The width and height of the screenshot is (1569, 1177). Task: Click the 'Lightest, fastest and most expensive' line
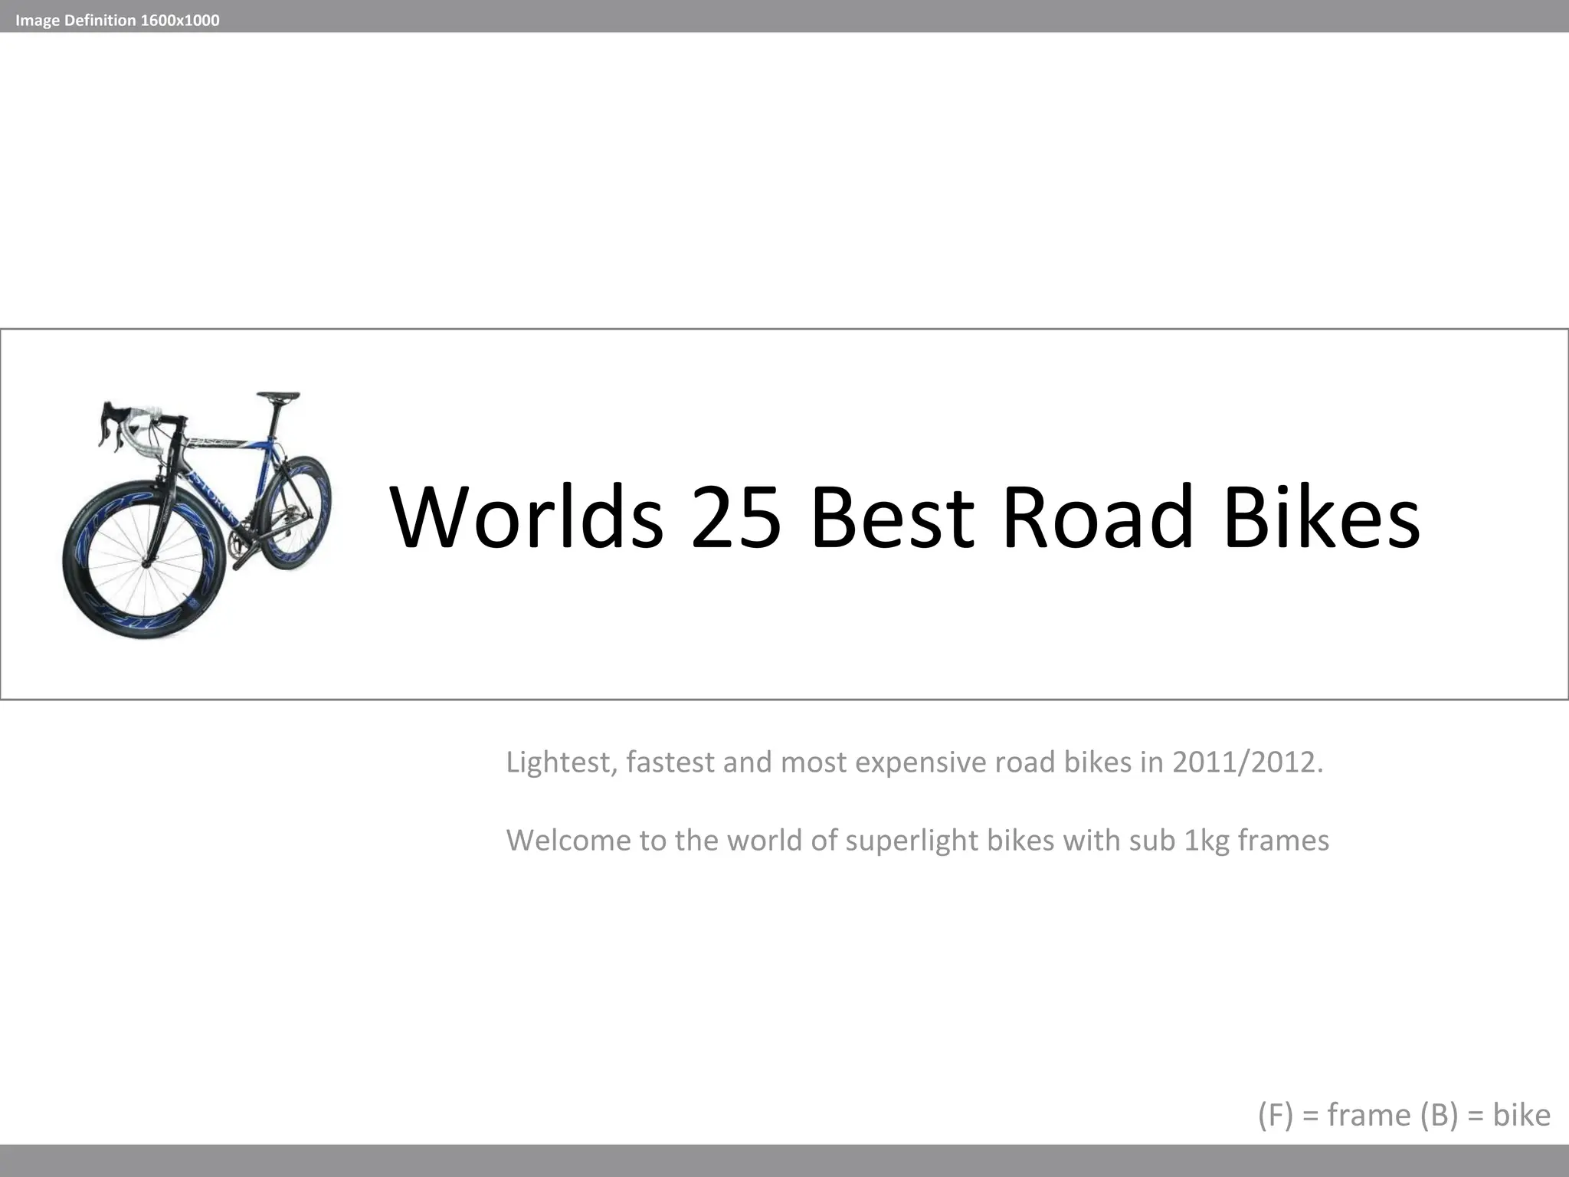(x=747, y=762)
